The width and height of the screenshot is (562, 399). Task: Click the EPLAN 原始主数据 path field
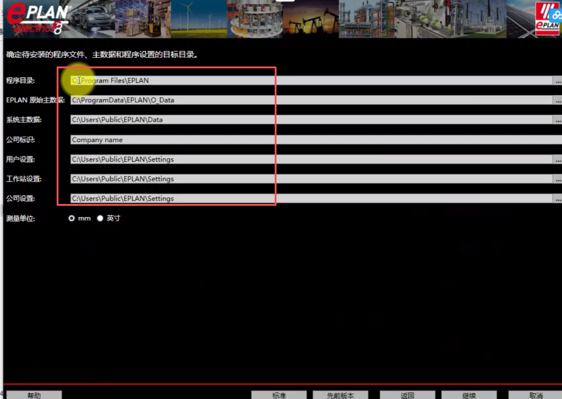point(311,100)
